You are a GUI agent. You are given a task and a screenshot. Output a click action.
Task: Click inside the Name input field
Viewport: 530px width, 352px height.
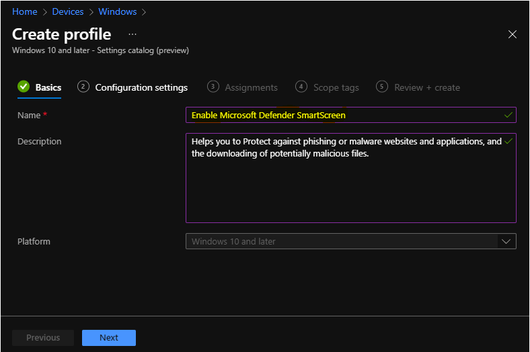(351, 115)
